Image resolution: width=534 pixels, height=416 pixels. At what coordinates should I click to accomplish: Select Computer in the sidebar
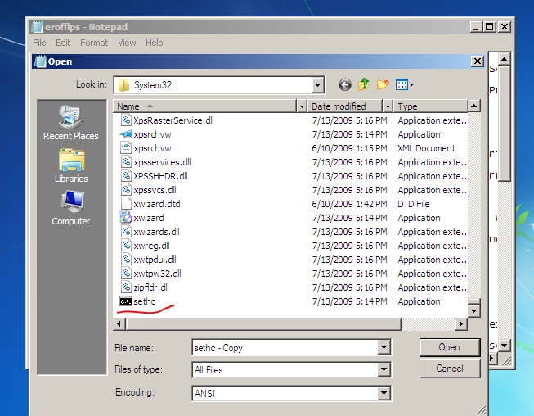click(x=70, y=207)
